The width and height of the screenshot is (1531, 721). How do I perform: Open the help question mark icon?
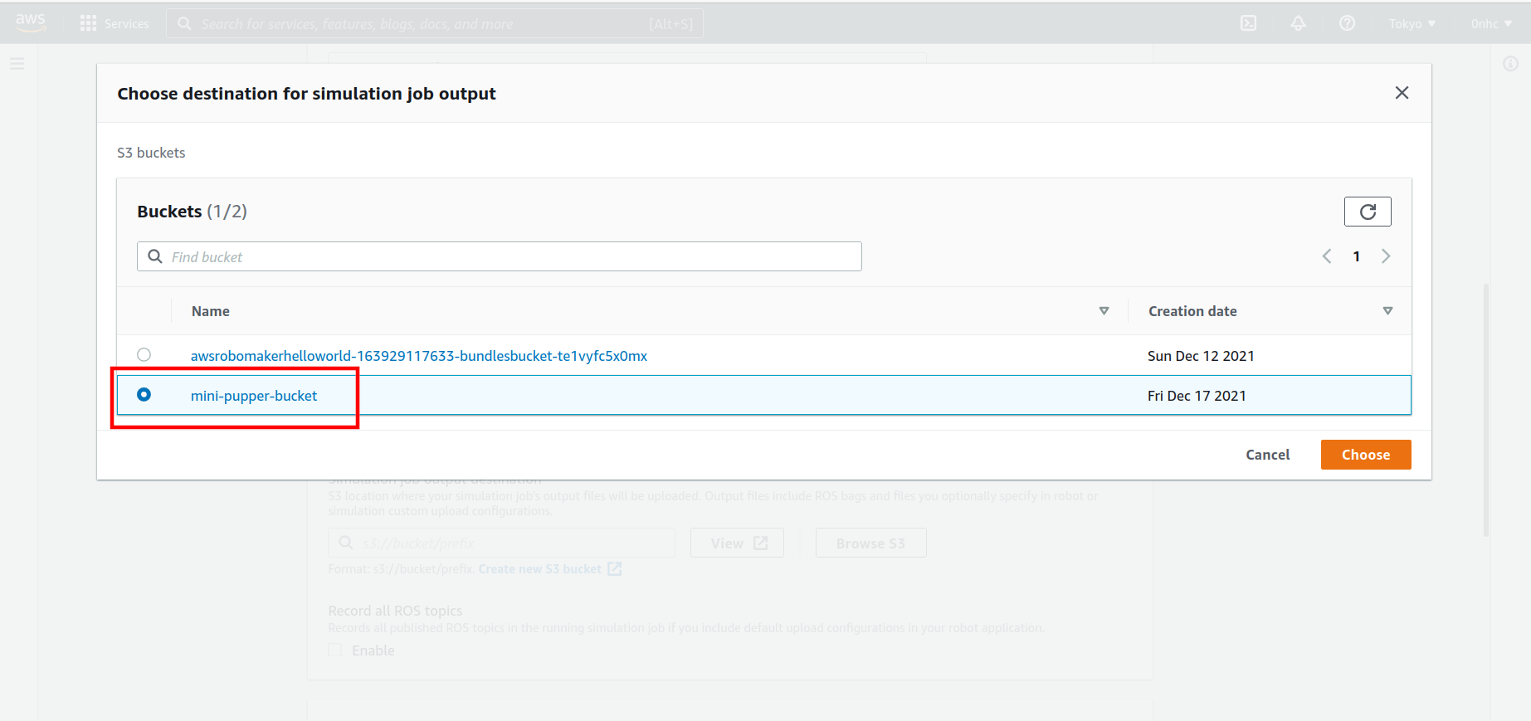click(x=1347, y=23)
